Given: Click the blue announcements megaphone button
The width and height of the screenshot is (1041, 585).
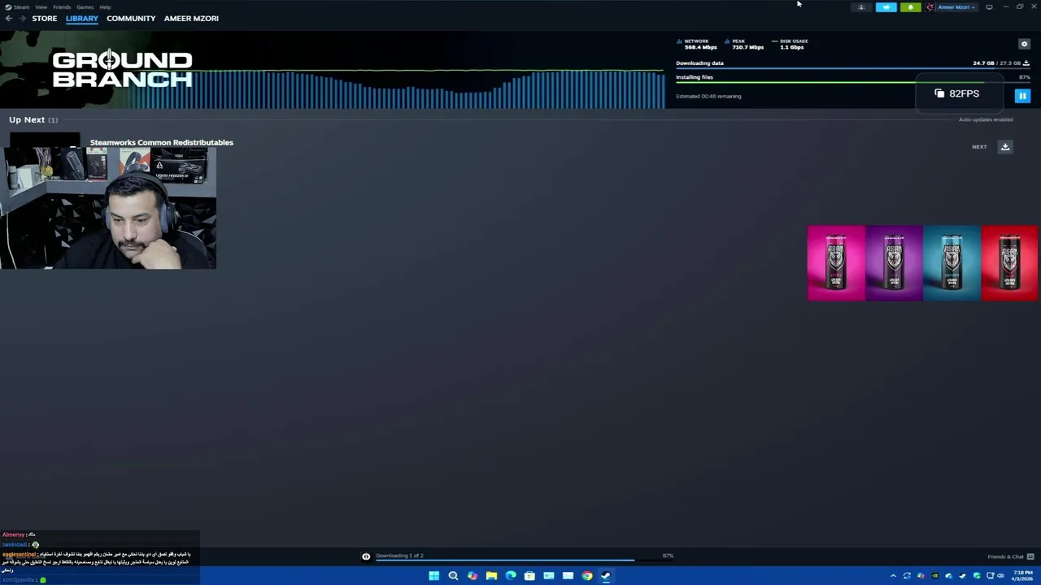Looking at the screenshot, I should click(886, 7).
